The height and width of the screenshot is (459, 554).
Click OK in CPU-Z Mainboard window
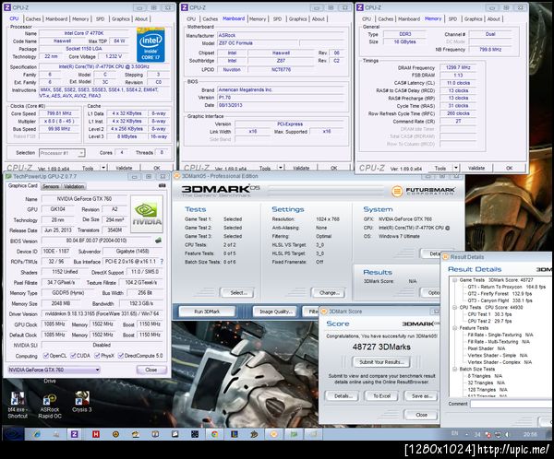point(333,168)
